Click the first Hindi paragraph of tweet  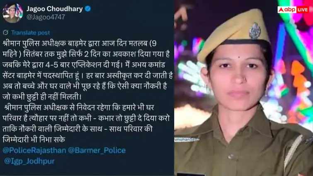pos(87,70)
